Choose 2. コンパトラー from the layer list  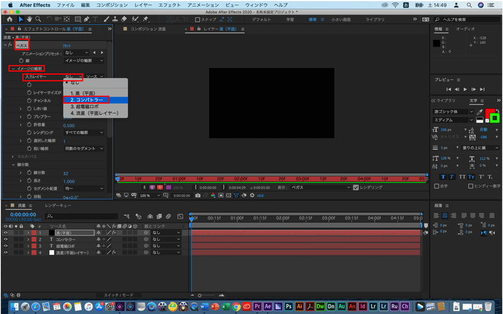[96, 100]
